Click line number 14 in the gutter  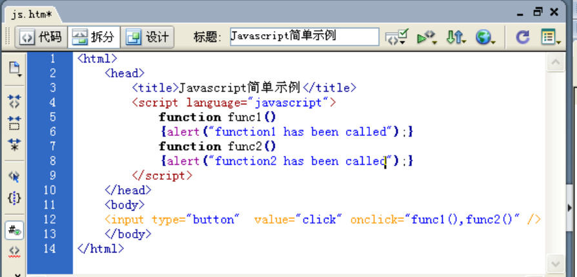[48, 249]
